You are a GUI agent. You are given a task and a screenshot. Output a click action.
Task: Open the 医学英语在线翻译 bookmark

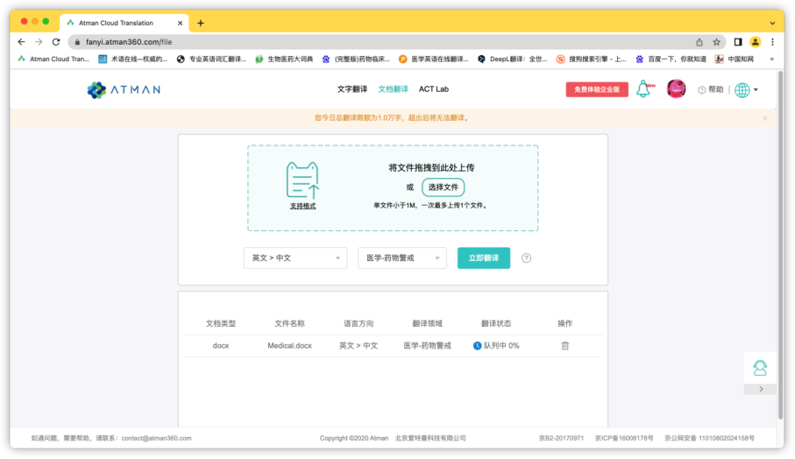[434, 60]
